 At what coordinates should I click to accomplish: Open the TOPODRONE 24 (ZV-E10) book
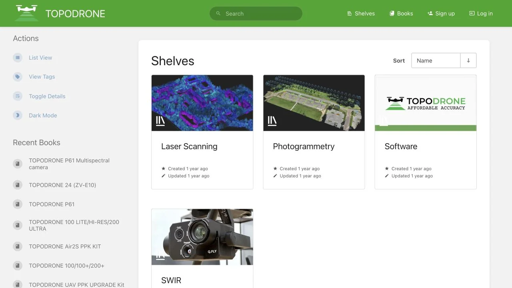pos(62,185)
